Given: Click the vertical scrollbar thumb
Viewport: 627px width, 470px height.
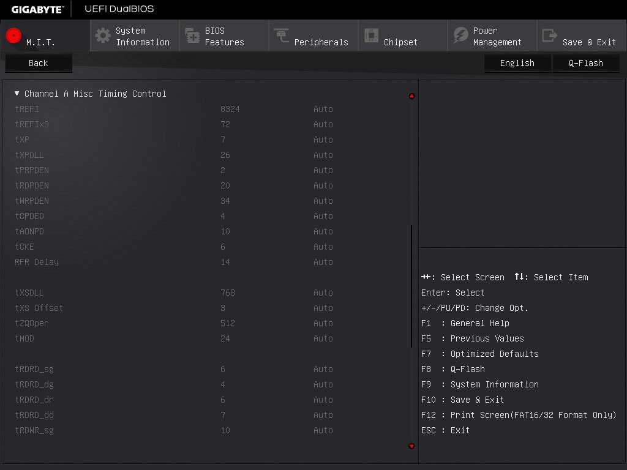Looking at the screenshot, I should click(411, 286).
